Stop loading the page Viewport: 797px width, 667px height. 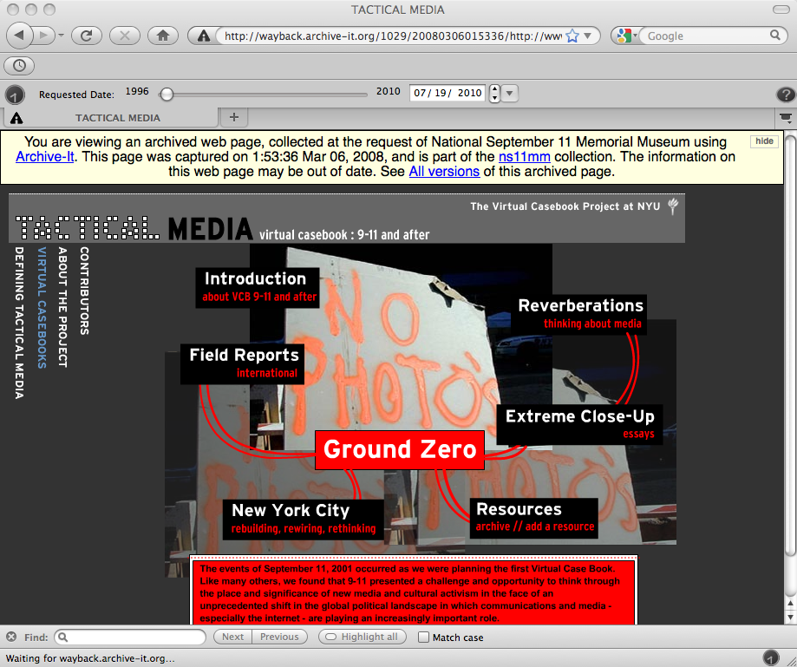tap(125, 36)
